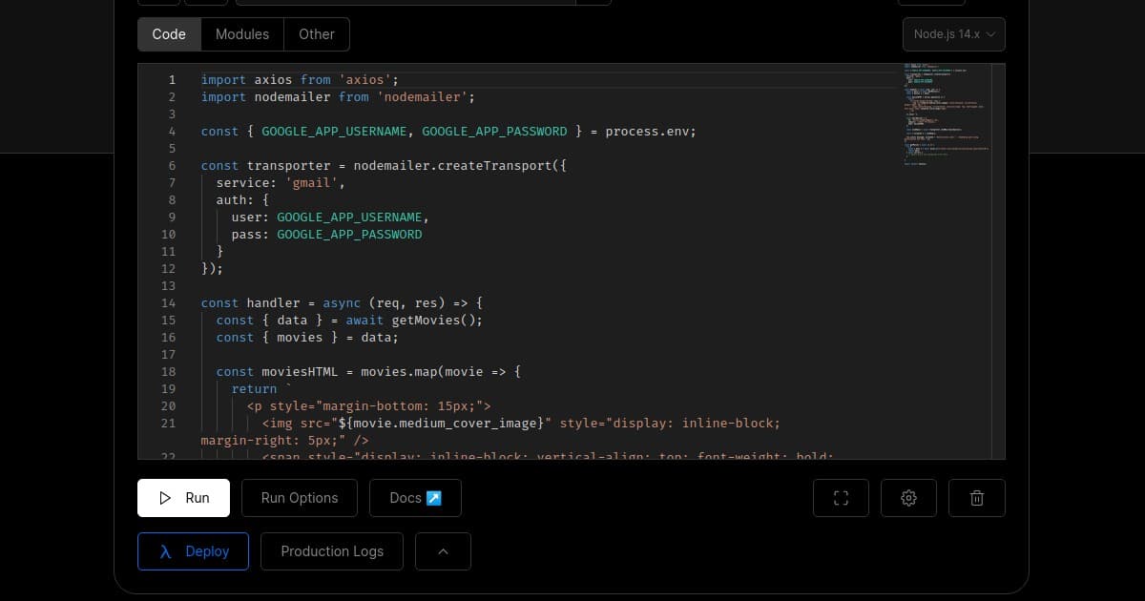Run the nodemailer script
The width and height of the screenshot is (1145, 601).
(x=183, y=497)
